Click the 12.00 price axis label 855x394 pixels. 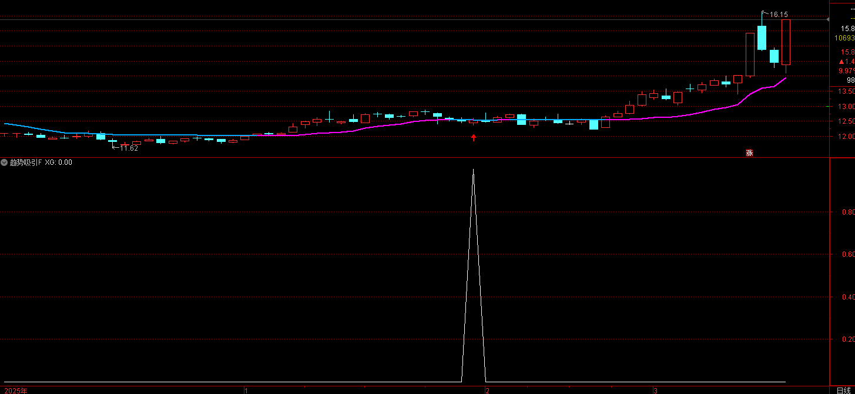pos(847,137)
